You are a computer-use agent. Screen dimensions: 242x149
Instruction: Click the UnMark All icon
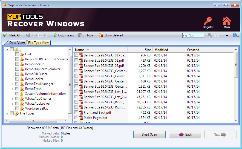point(28,35)
